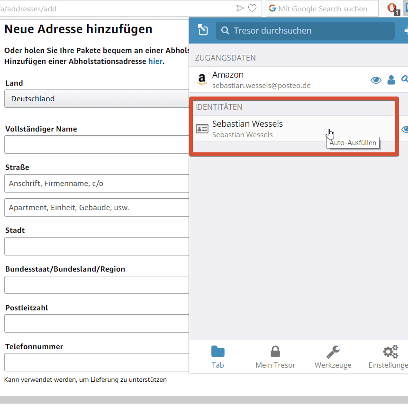Click the Google Search box
The image size is (408, 405).
(322, 9)
